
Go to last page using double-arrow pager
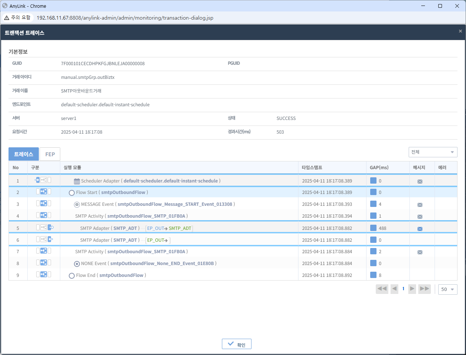click(x=424, y=289)
